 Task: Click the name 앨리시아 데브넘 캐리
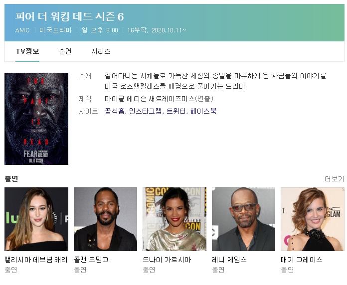[x=36, y=260]
